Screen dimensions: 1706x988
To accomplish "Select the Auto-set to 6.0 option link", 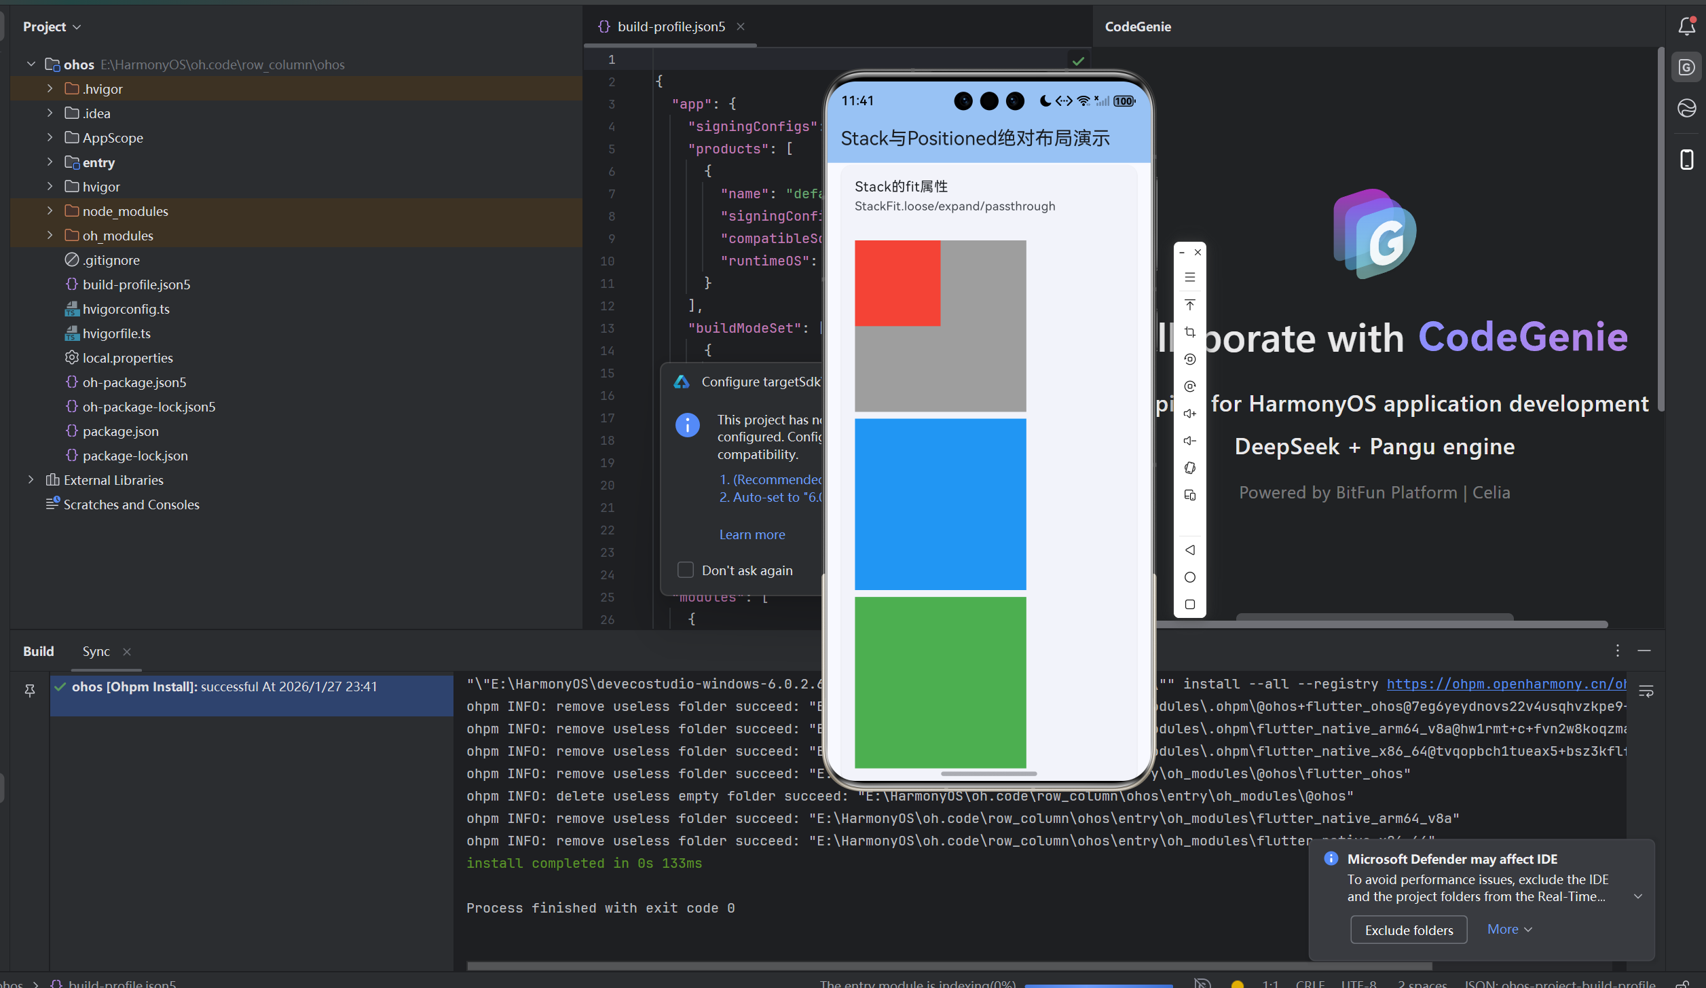I will (771, 497).
